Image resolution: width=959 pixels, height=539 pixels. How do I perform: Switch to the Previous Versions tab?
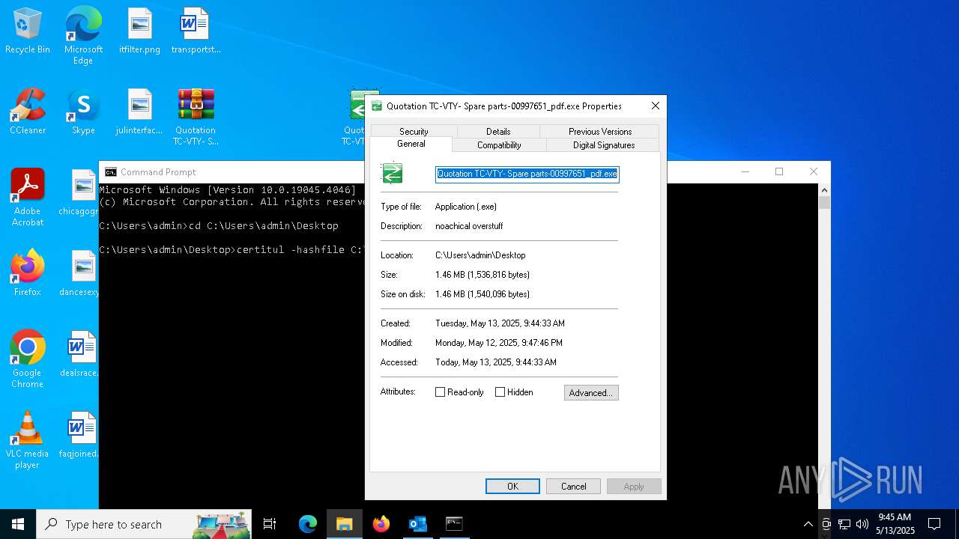[600, 131]
